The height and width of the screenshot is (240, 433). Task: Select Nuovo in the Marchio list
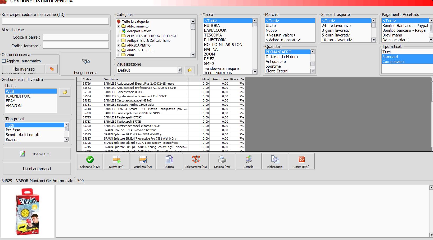click(x=290, y=30)
